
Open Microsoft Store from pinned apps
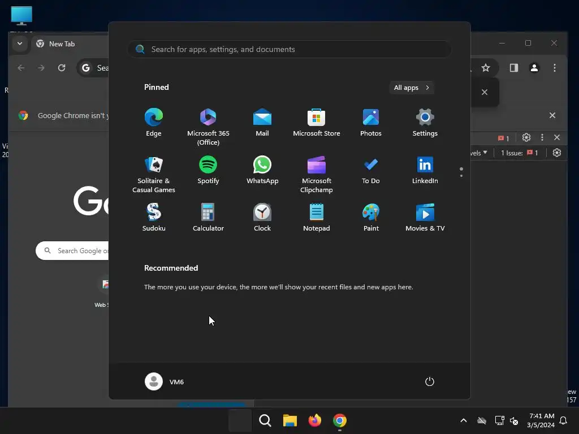(x=317, y=123)
